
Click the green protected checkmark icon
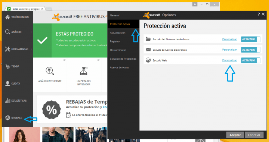(x=42, y=41)
